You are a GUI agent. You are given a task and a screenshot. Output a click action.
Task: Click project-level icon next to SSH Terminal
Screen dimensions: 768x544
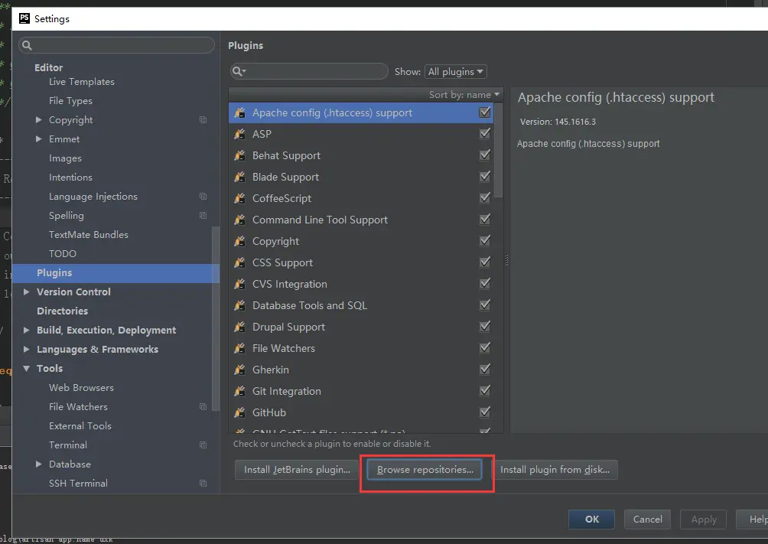click(x=203, y=484)
